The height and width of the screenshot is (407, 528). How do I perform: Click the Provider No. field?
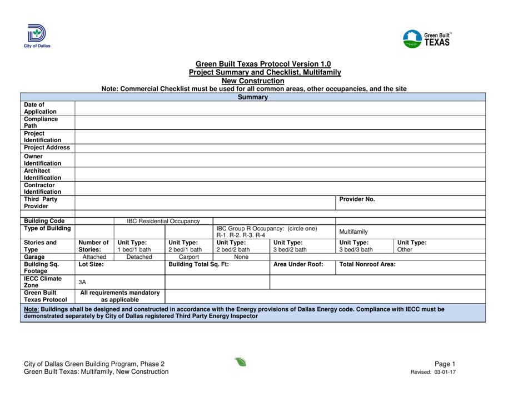[x=411, y=203]
